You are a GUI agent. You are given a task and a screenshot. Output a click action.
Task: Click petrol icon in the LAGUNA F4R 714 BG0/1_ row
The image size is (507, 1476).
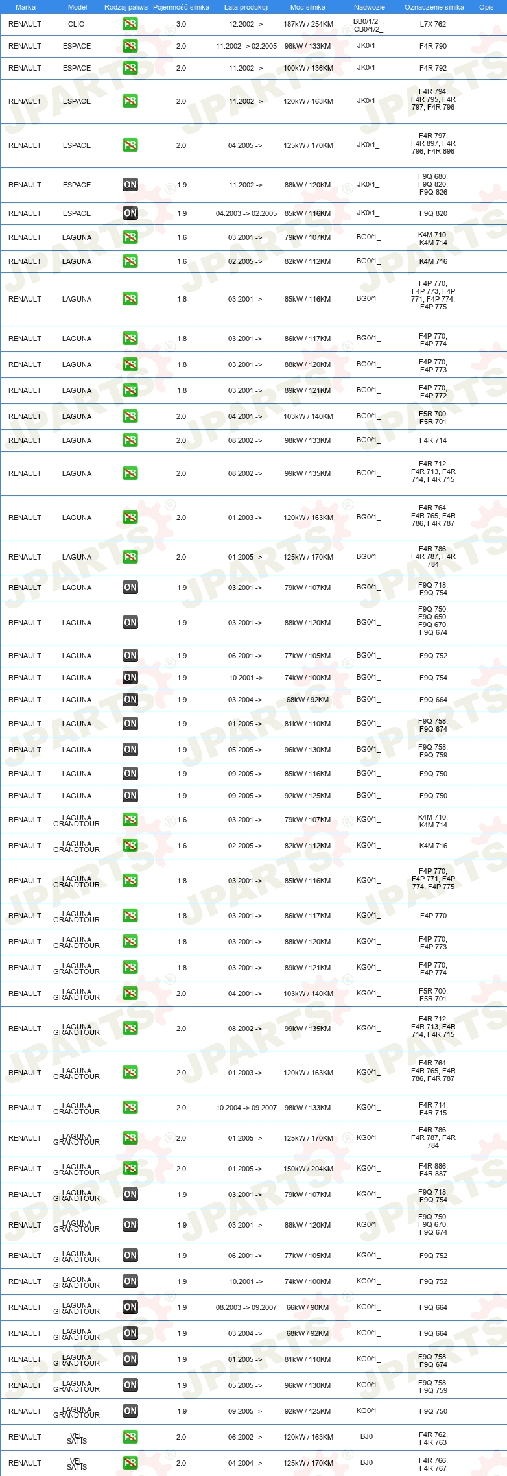point(130,440)
